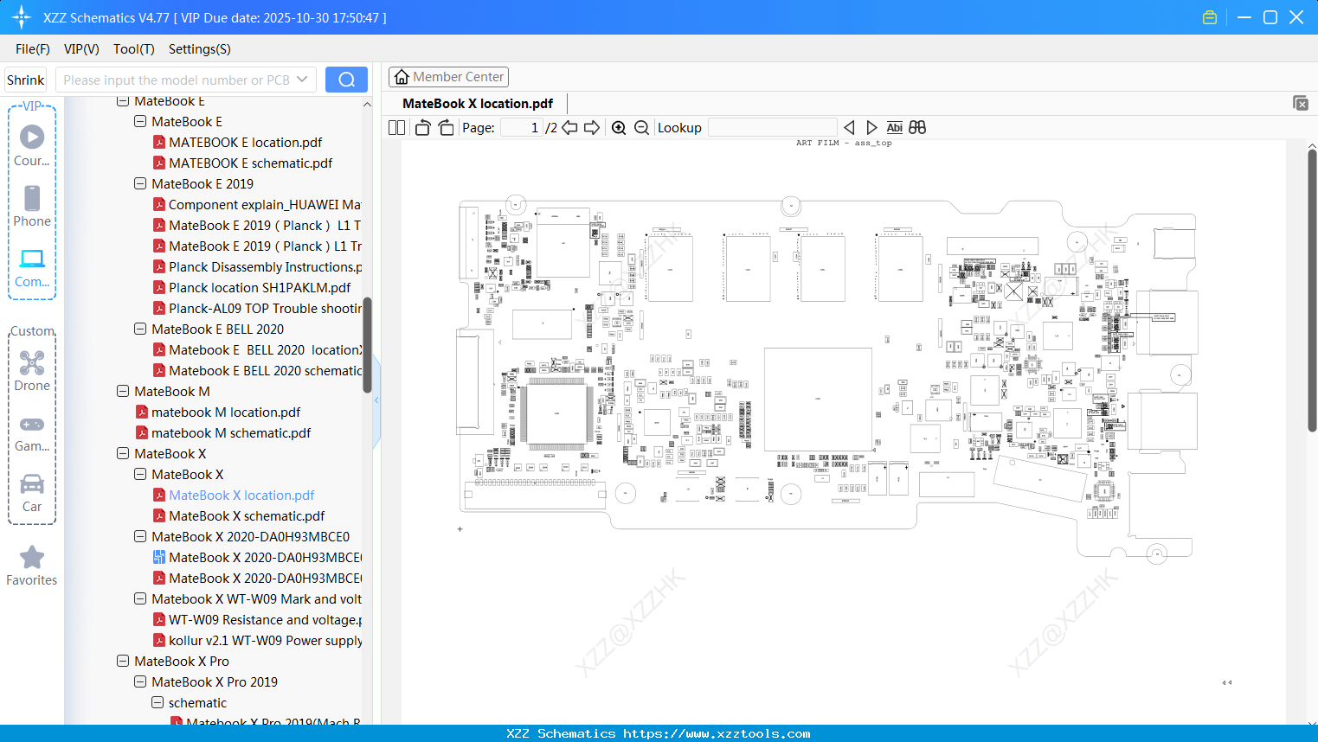1318x742 pixels.
Task: Zoom out of the schematic
Action: 641,127
